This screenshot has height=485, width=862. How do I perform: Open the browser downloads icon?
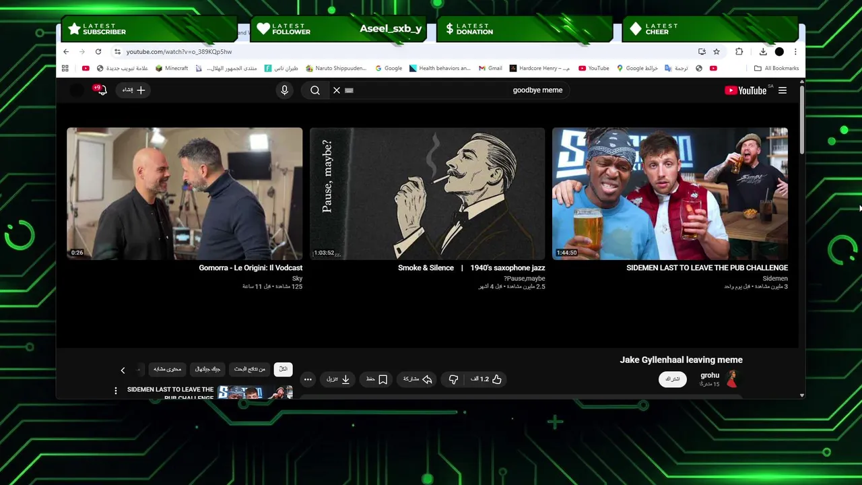763,52
